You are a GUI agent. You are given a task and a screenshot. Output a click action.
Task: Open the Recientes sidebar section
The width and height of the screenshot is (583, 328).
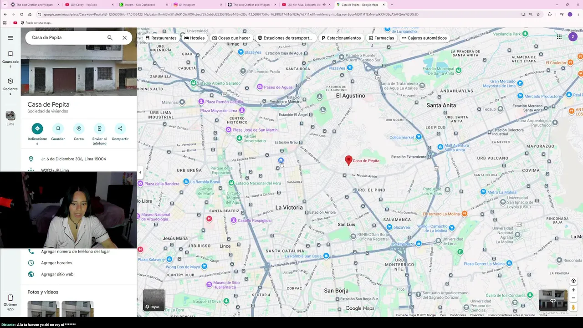pos(10,87)
